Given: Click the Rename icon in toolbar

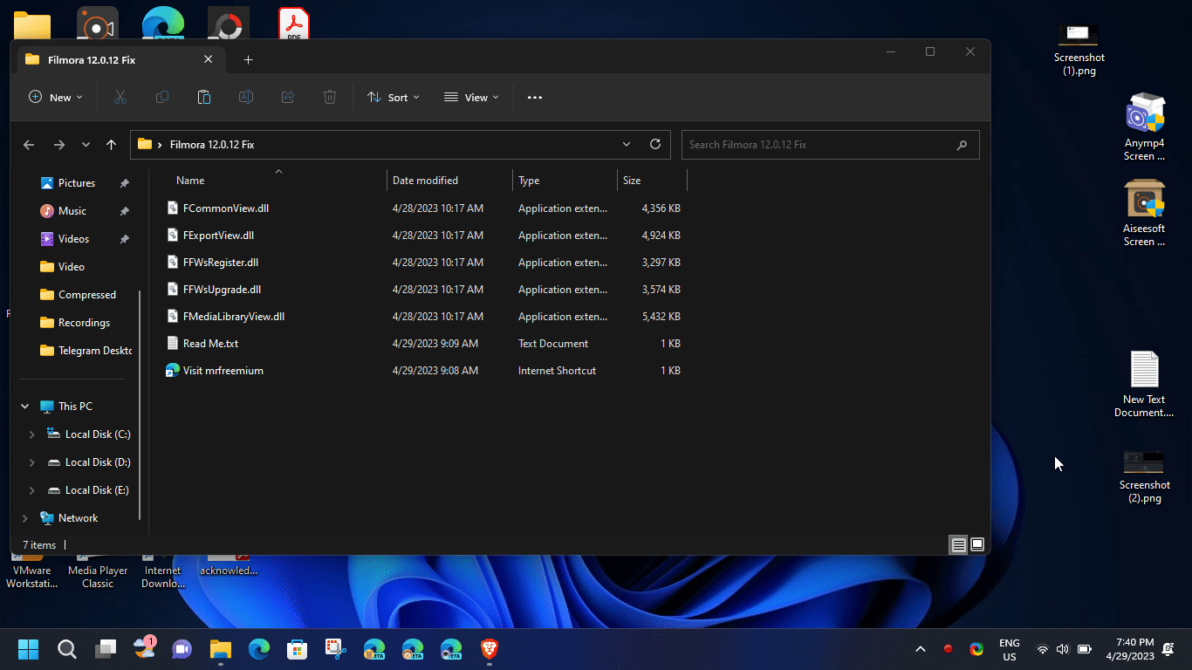Looking at the screenshot, I should pyautogui.click(x=246, y=97).
